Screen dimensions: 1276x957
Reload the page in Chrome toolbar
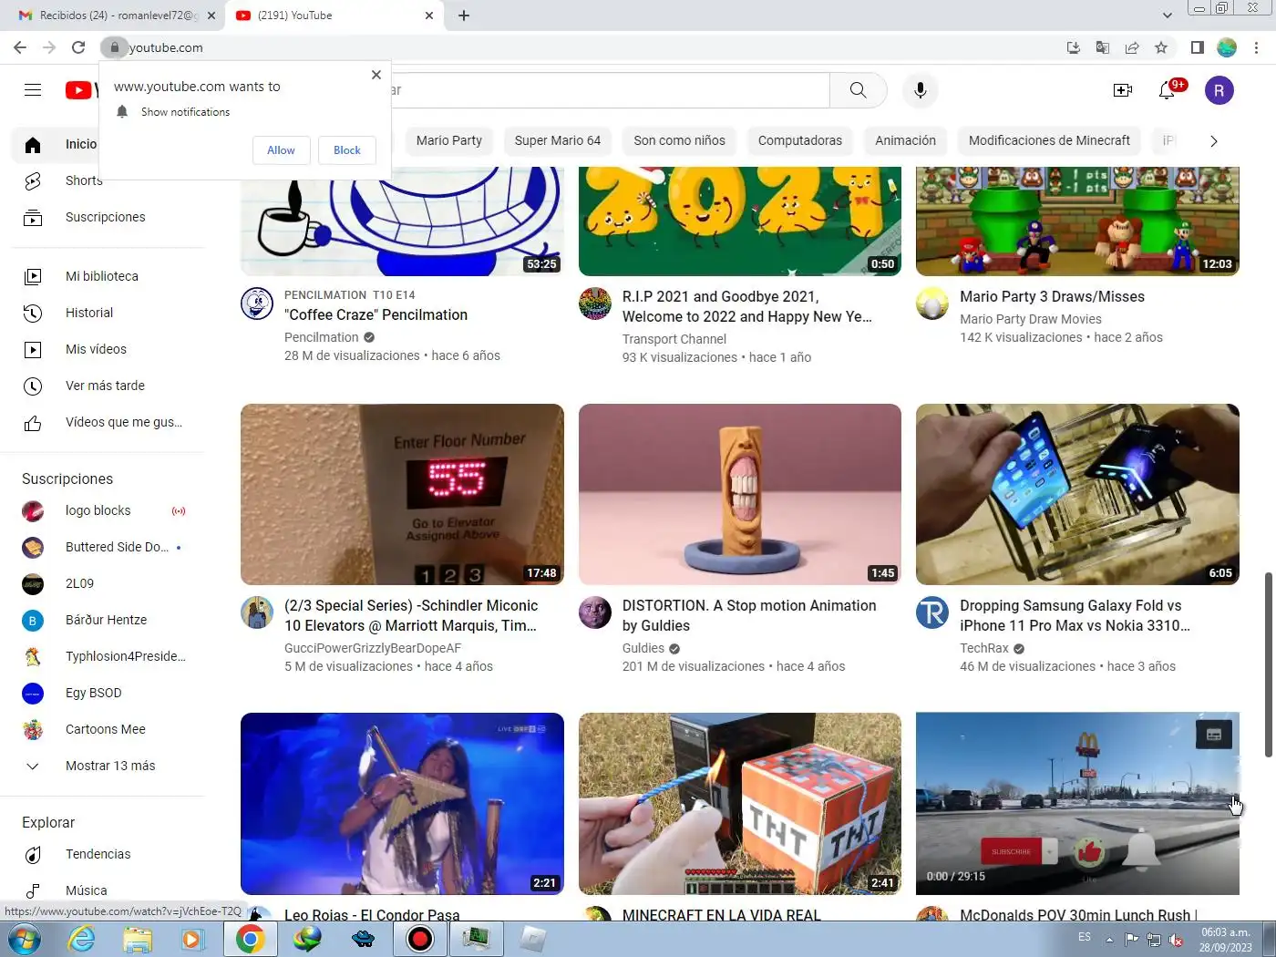(78, 47)
